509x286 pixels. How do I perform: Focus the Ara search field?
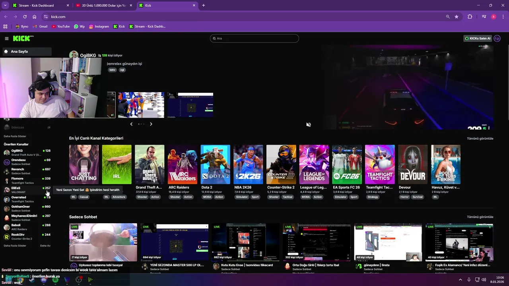point(254,39)
